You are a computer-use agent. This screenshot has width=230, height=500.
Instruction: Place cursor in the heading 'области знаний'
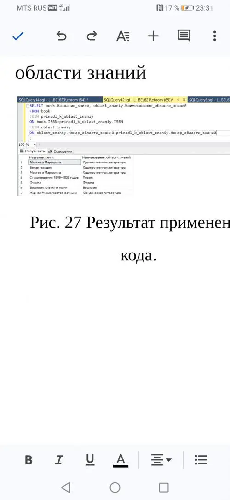(x=80, y=73)
